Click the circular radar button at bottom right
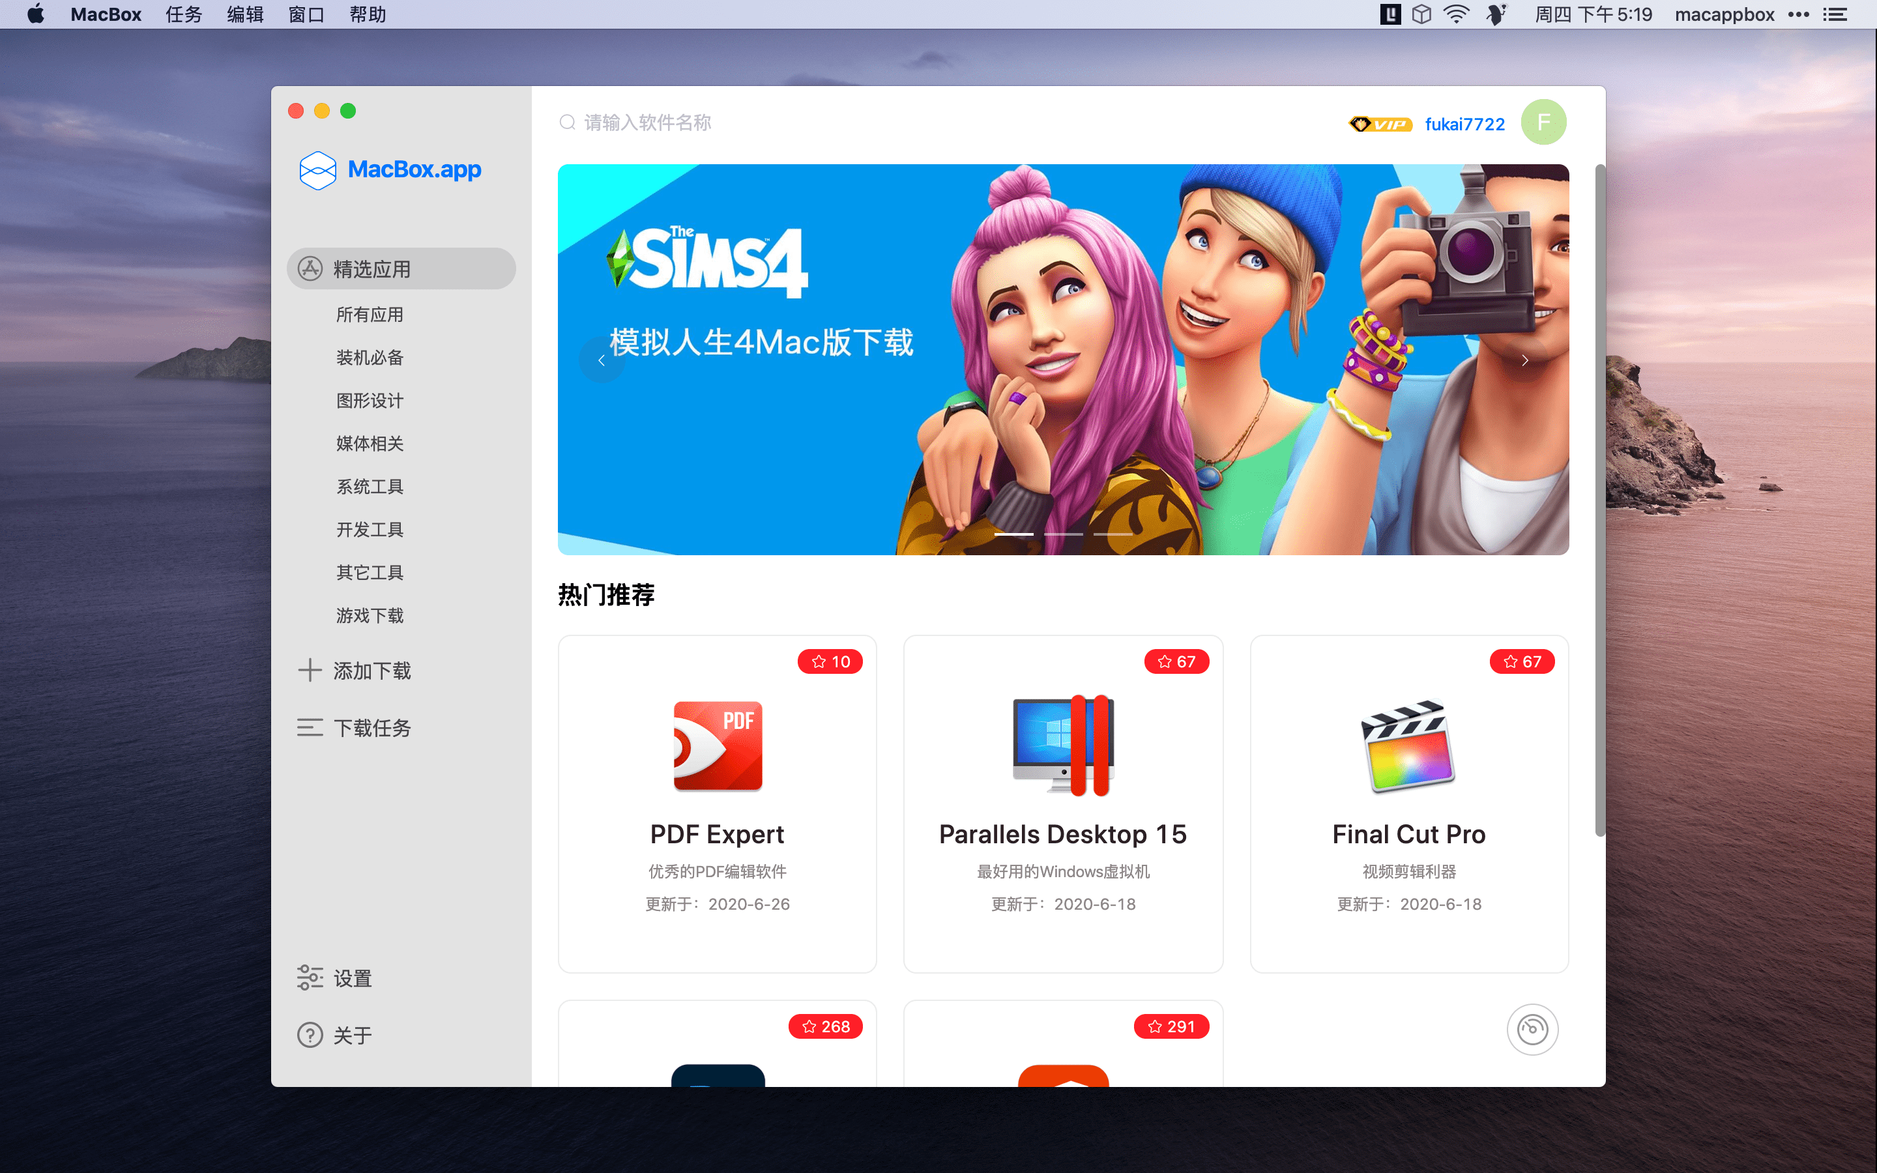Viewport: 1877px width, 1173px height. click(1533, 1029)
